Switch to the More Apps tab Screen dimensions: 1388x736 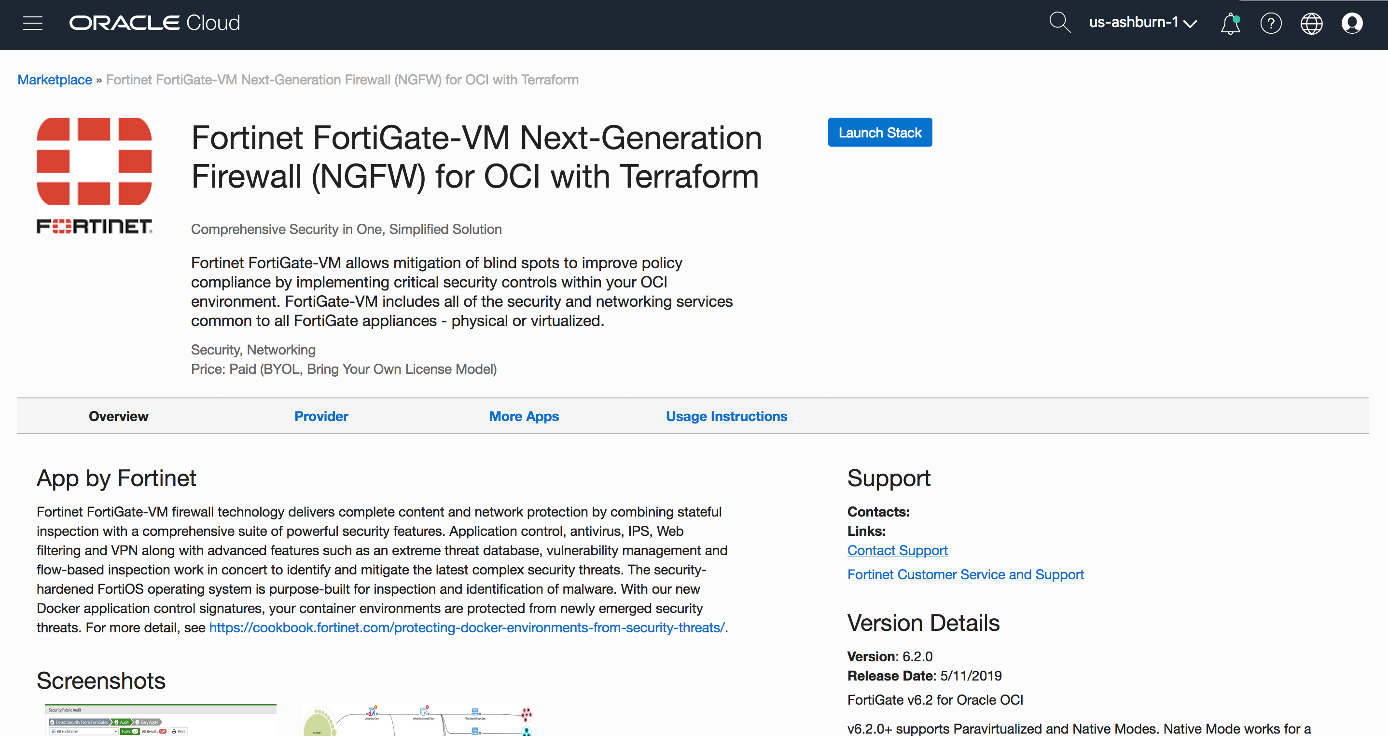tap(524, 416)
